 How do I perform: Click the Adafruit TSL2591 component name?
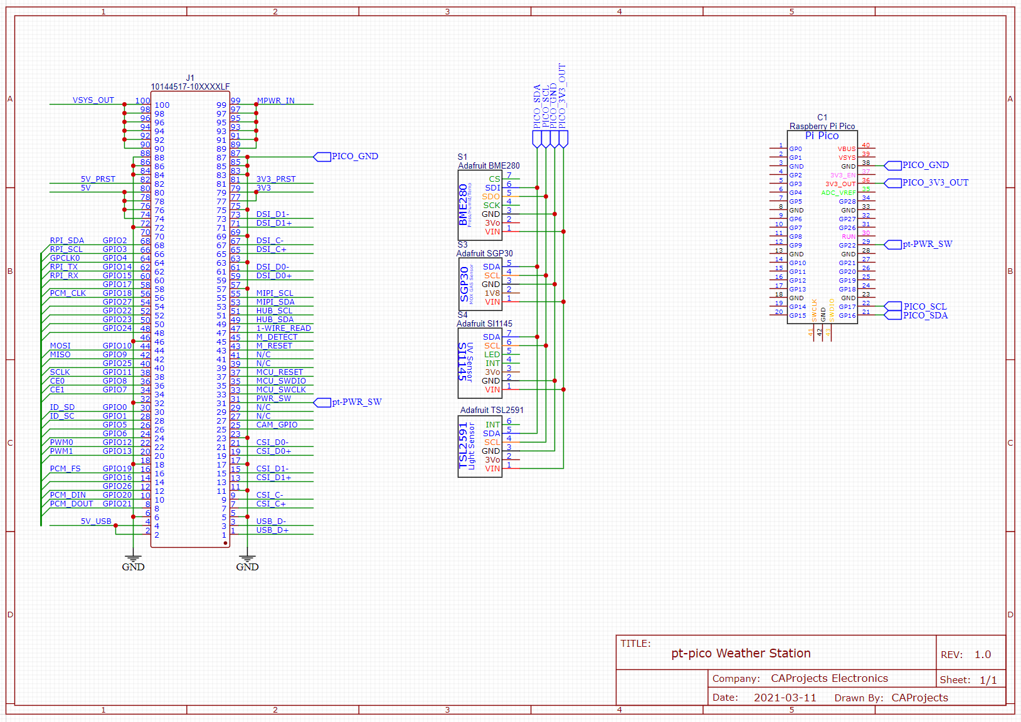coord(492,411)
